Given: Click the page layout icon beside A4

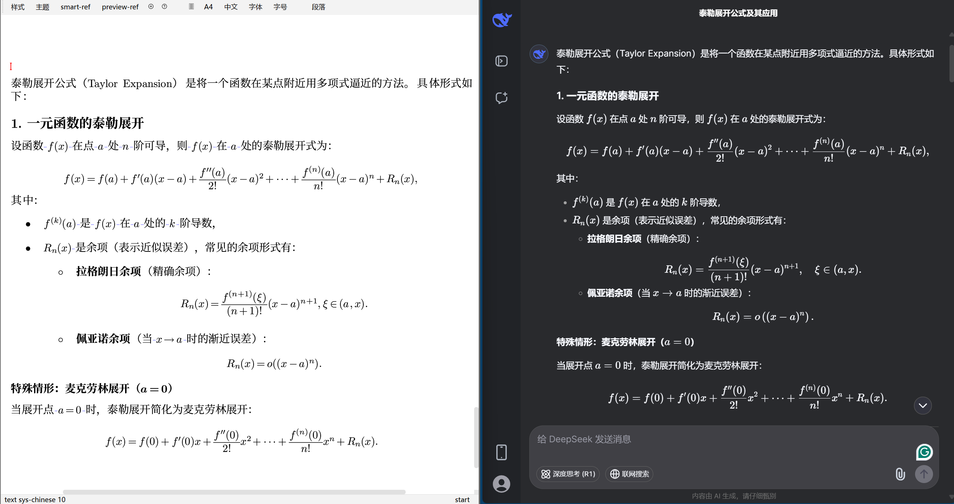Looking at the screenshot, I should point(191,7).
